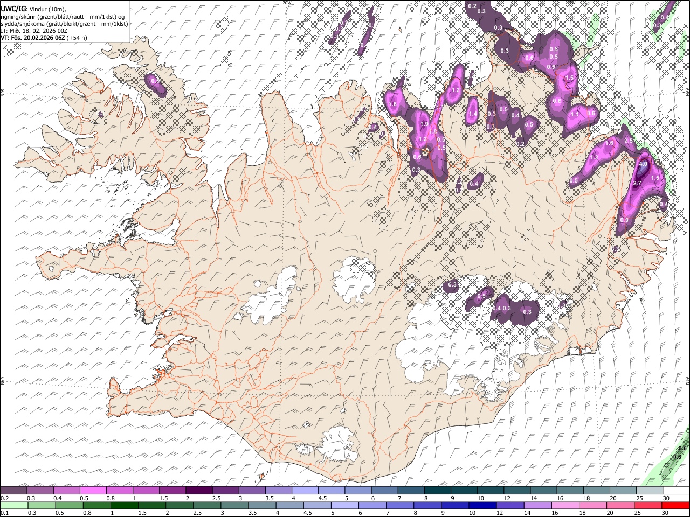Click the 'IT: Mið. 18. 02. 2026 00Z' line
The width and height of the screenshot is (690, 517).
click(x=34, y=31)
